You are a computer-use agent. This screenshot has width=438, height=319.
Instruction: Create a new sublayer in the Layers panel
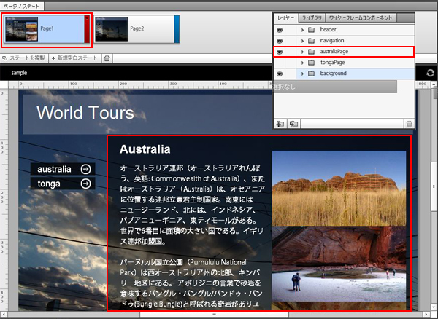pos(293,124)
